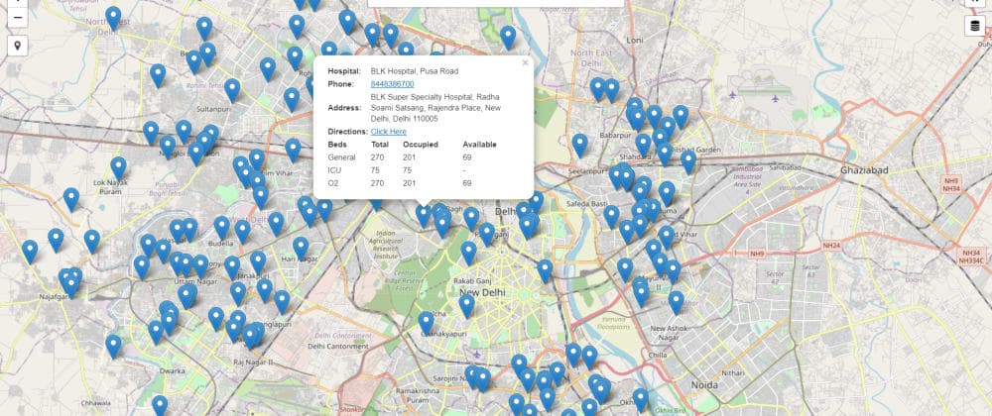Viewport: 992px width, 416px height.
Task: Click the marker near Seelampur
Action: pos(579,145)
